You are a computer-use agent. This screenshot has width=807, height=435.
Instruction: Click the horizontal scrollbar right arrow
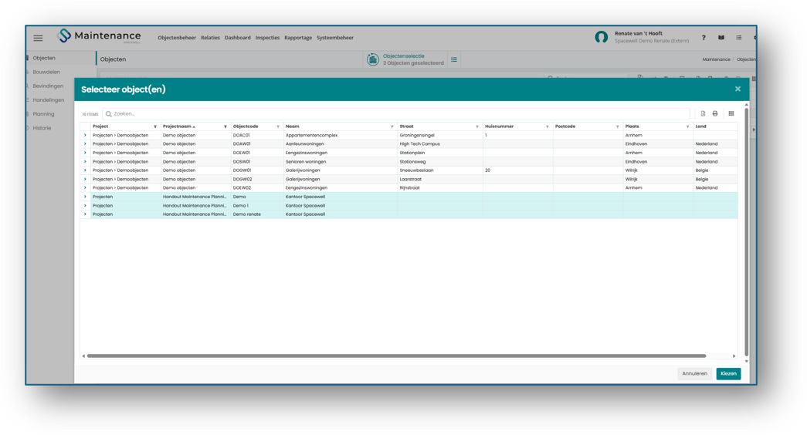pyautogui.click(x=734, y=356)
